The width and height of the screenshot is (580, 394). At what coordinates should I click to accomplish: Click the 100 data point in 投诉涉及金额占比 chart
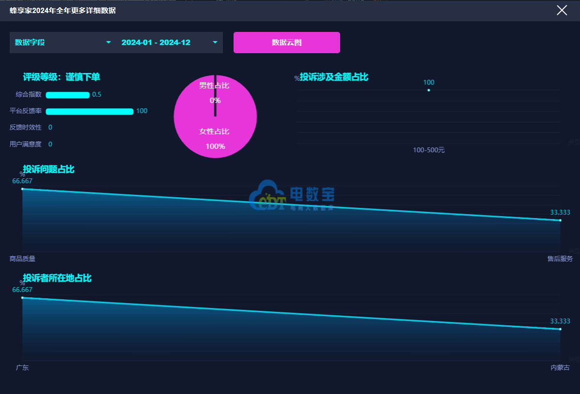[x=429, y=90]
